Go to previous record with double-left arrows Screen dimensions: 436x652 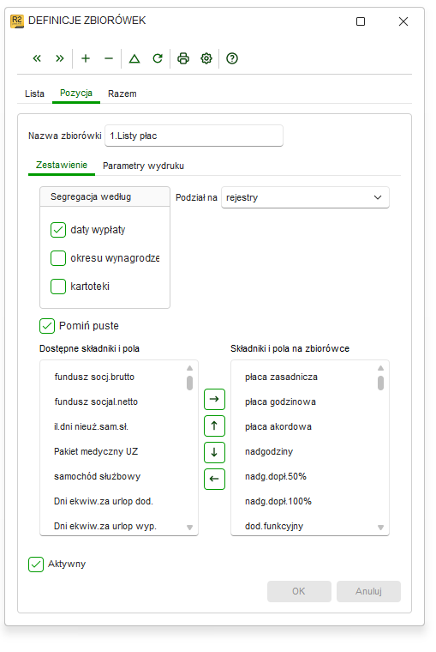[x=37, y=58]
